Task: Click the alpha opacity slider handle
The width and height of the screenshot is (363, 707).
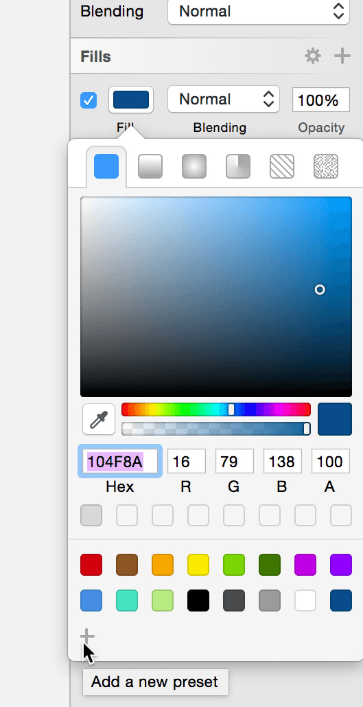Action: 307,429
